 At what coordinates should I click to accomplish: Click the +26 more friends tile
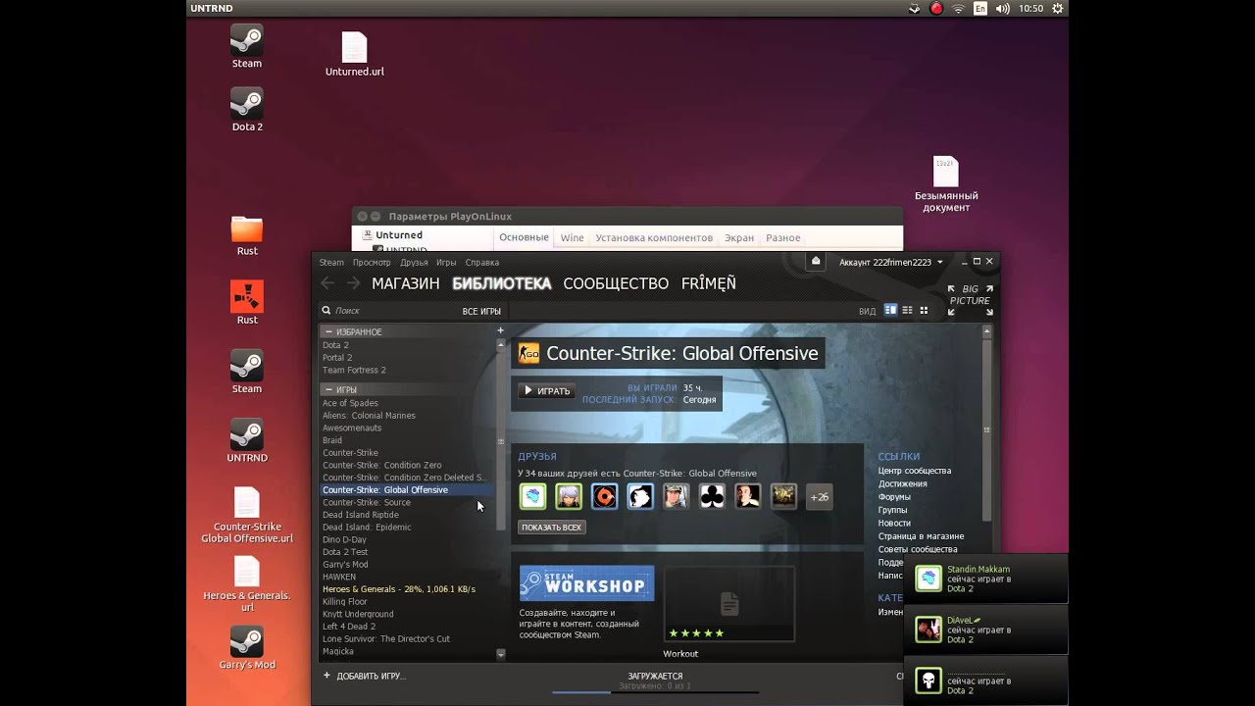819,496
